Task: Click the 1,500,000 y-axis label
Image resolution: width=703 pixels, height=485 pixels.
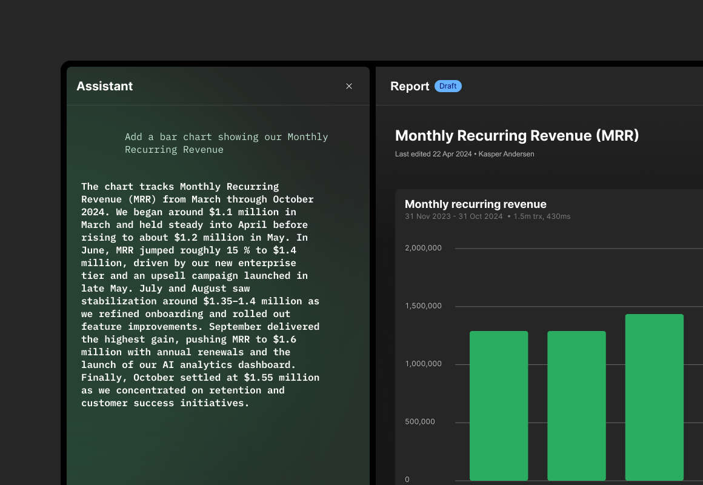Action: (423, 306)
